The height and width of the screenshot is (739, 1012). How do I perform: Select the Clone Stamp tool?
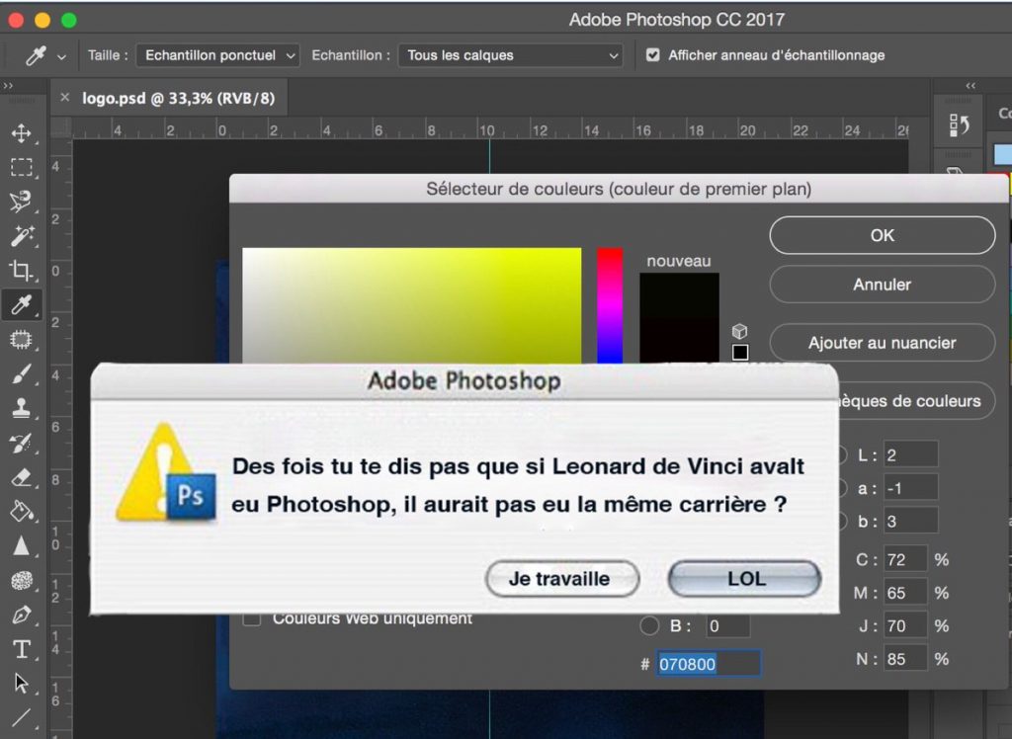click(22, 408)
